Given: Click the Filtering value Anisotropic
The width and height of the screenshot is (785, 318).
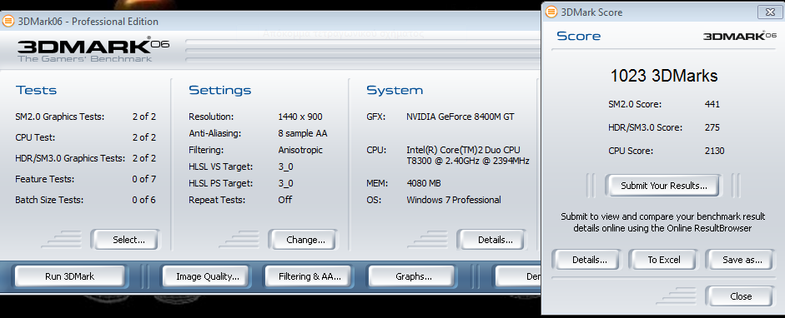Looking at the screenshot, I should pyautogui.click(x=300, y=150).
